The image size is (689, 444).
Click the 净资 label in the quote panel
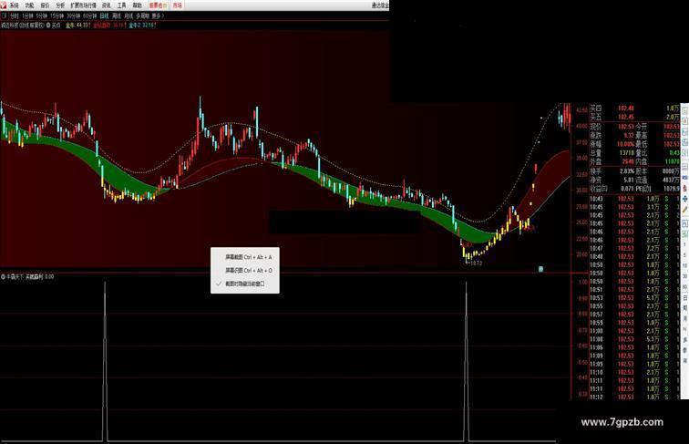click(596, 180)
